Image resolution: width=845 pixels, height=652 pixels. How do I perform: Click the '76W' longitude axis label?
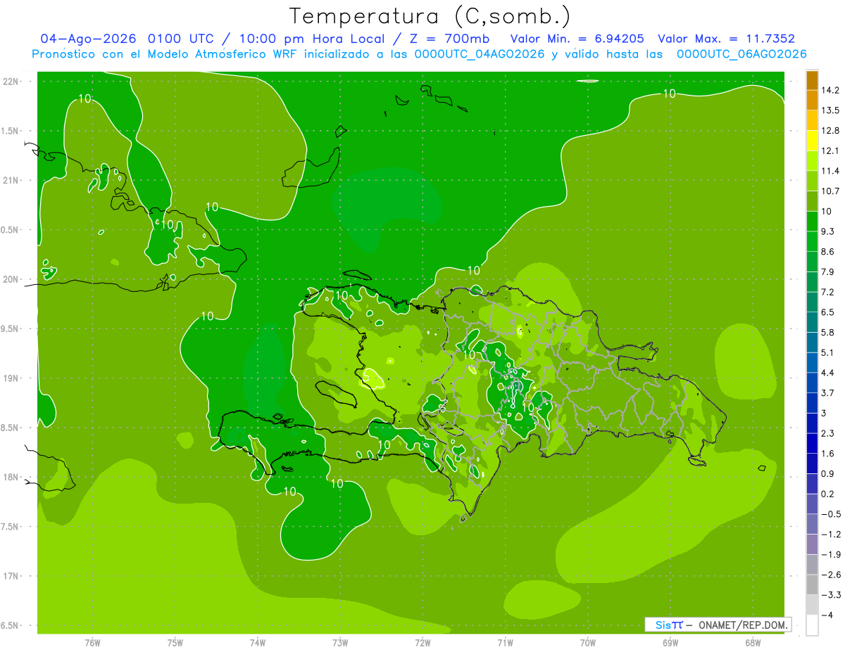(92, 643)
